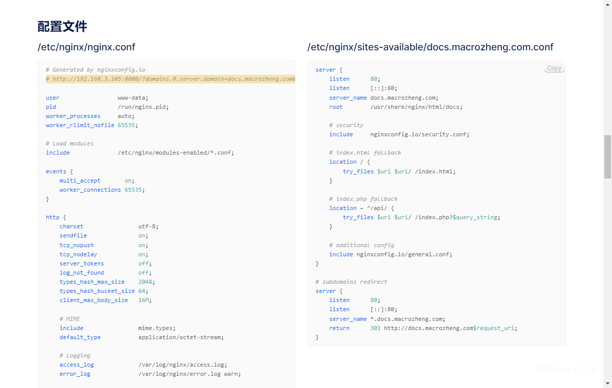Click the try_files line with index.php
612x388 pixels.
click(x=421, y=217)
